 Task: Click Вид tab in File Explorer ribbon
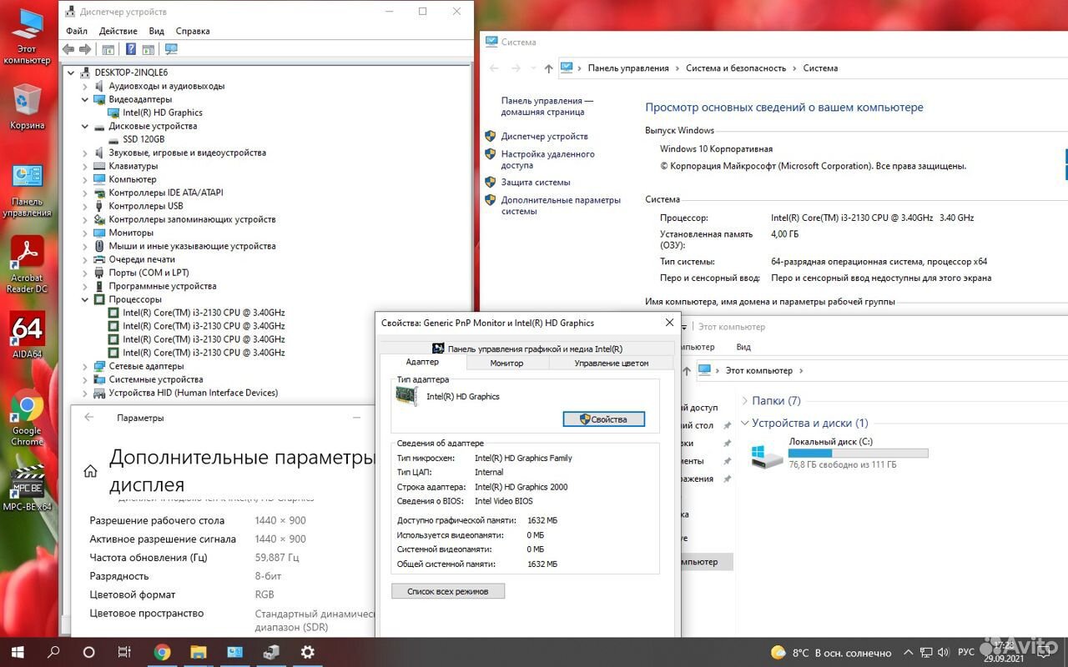(743, 347)
